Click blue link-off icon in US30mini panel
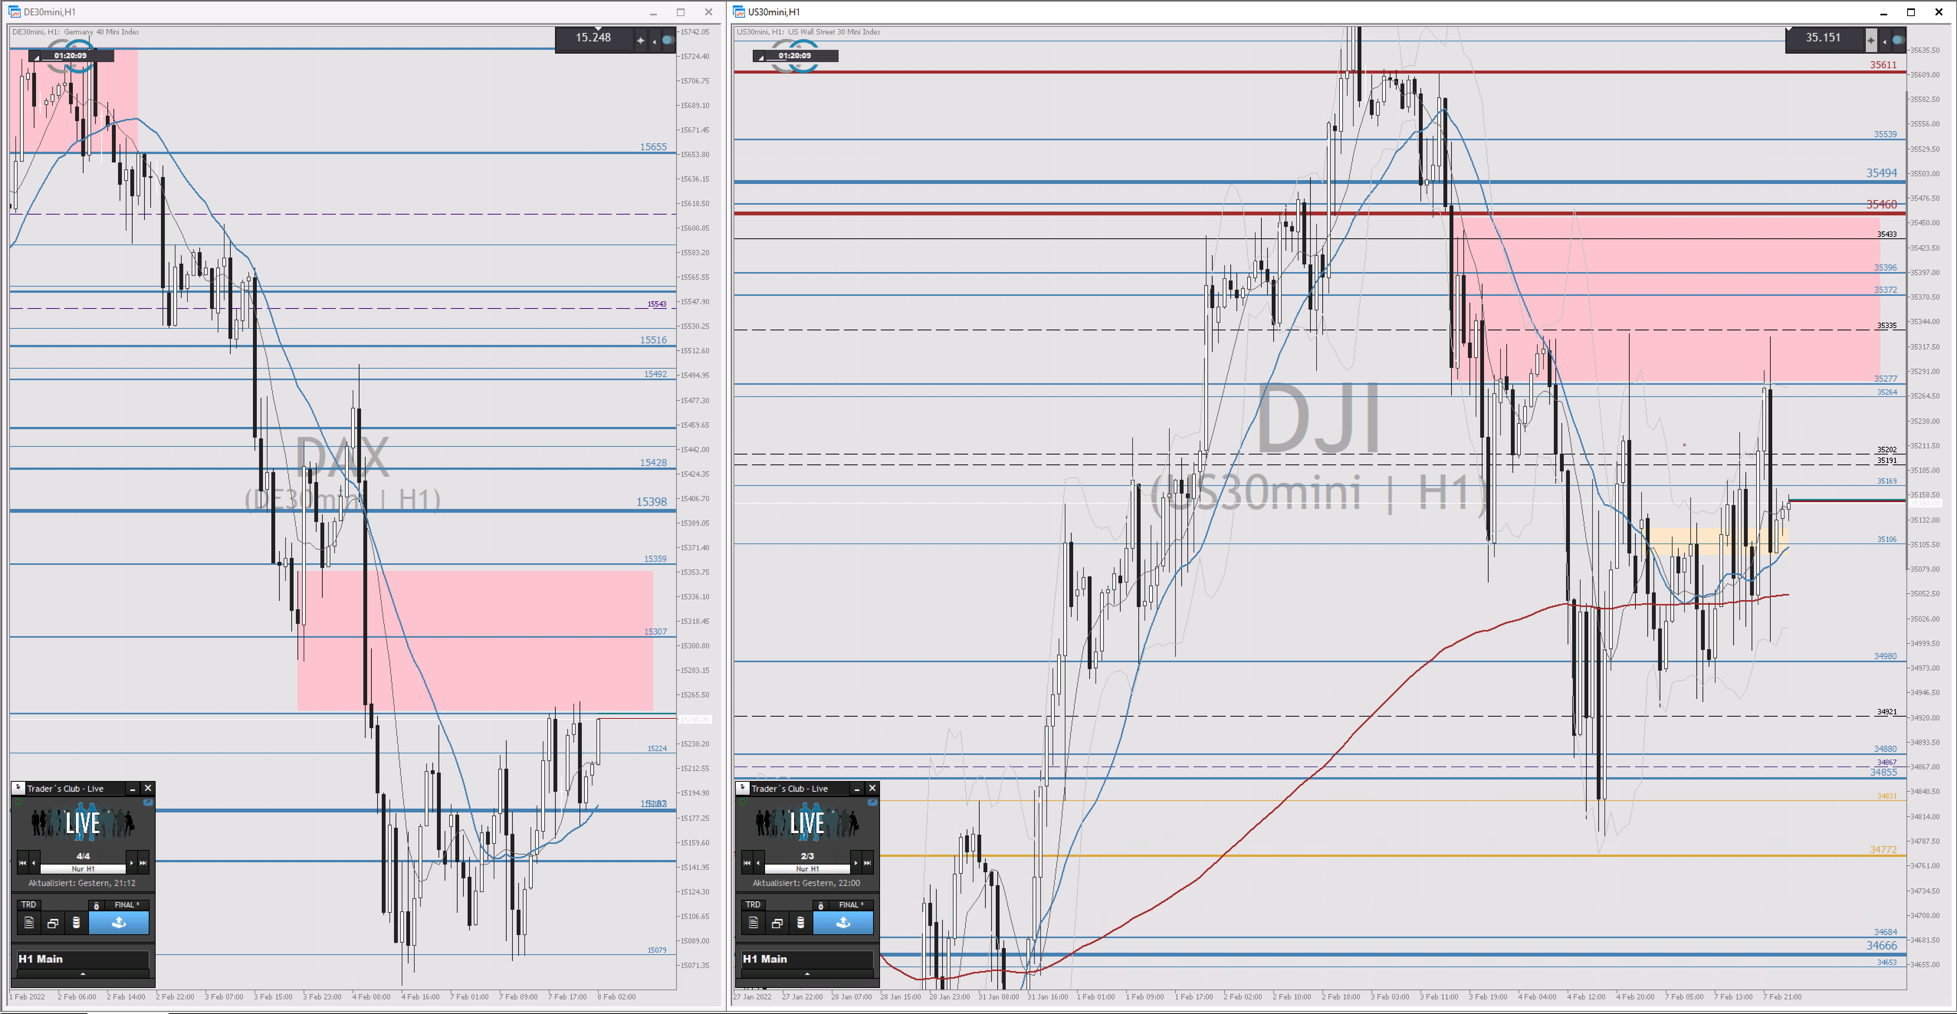1957x1014 pixels. [x=872, y=802]
